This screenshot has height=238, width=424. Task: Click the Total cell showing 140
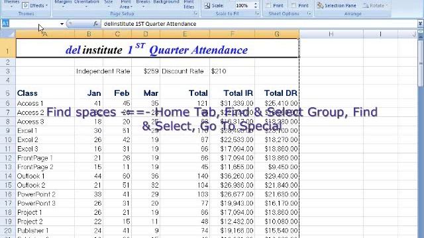185,177
